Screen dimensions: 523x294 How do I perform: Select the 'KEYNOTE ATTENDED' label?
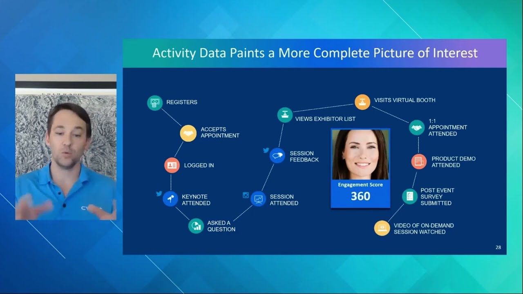coord(196,200)
